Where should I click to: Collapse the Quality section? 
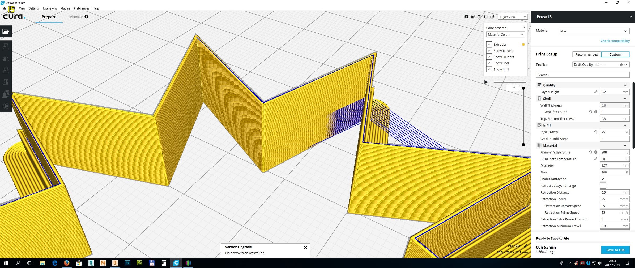625,85
